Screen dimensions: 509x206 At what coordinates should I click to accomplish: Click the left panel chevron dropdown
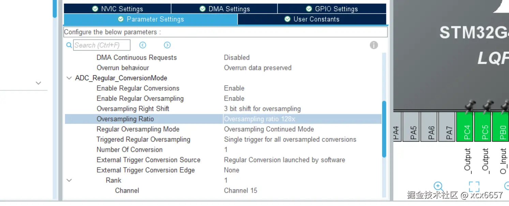tap(39, 83)
